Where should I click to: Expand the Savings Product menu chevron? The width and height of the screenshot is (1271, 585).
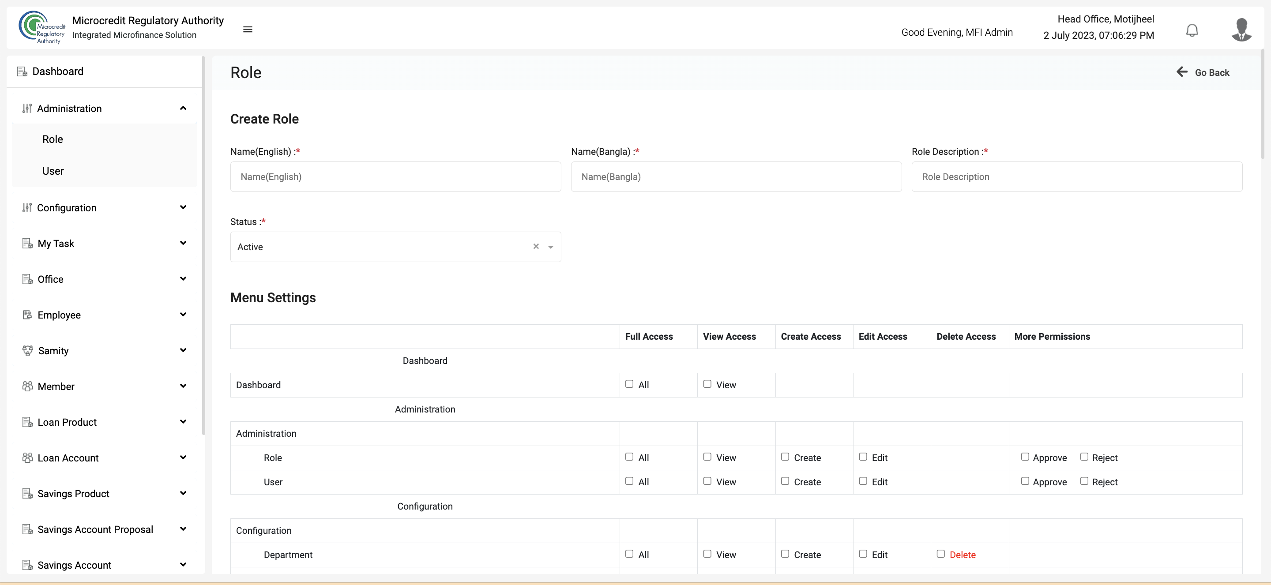[x=183, y=493]
